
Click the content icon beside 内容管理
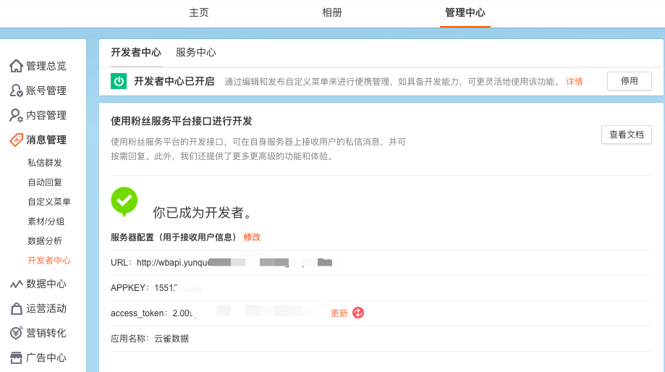(16, 115)
